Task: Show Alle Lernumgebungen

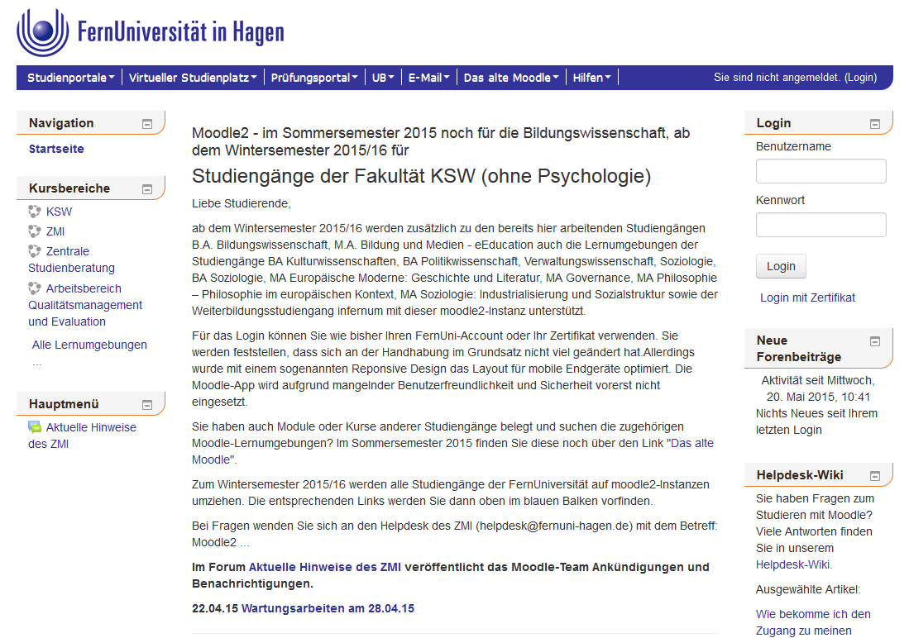Action: pyautogui.click(x=89, y=345)
